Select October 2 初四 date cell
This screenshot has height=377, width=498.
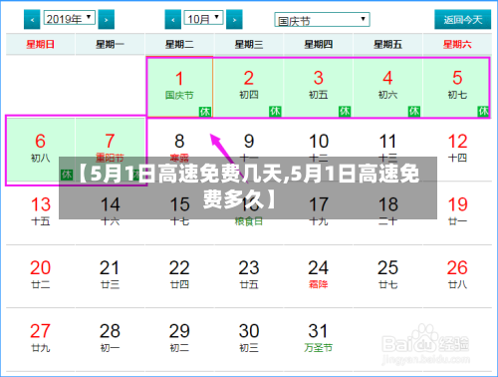pyautogui.click(x=249, y=87)
